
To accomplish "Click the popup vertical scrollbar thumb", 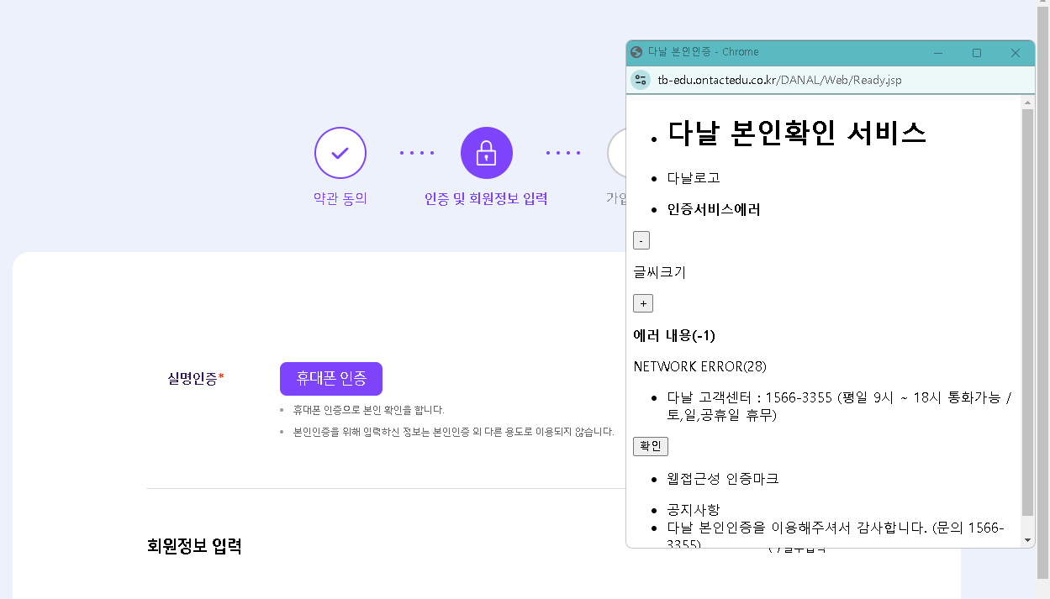I will pyautogui.click(x=1027, y=311).
